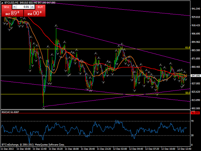Select the BTCUSD,M5 chart title text
Viewport: 201px width, 151px height.
click(11, 3)
